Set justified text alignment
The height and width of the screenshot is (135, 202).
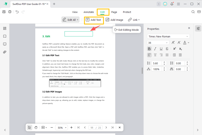coord(167,55)
